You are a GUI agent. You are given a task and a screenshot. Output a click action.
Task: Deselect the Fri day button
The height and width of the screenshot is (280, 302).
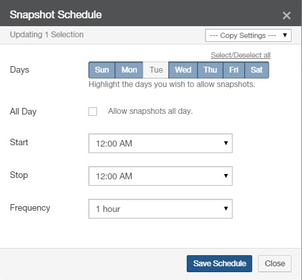[x=234, y=70]
